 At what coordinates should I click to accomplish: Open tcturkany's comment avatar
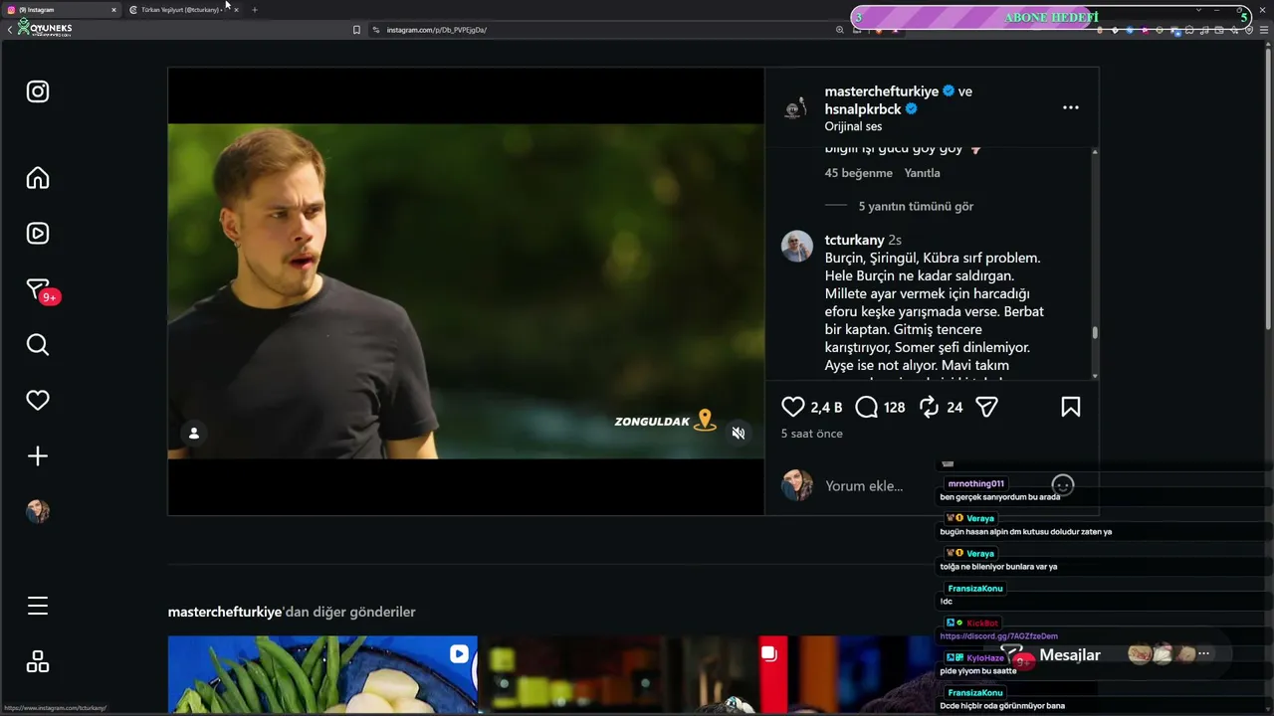point(797,246)
